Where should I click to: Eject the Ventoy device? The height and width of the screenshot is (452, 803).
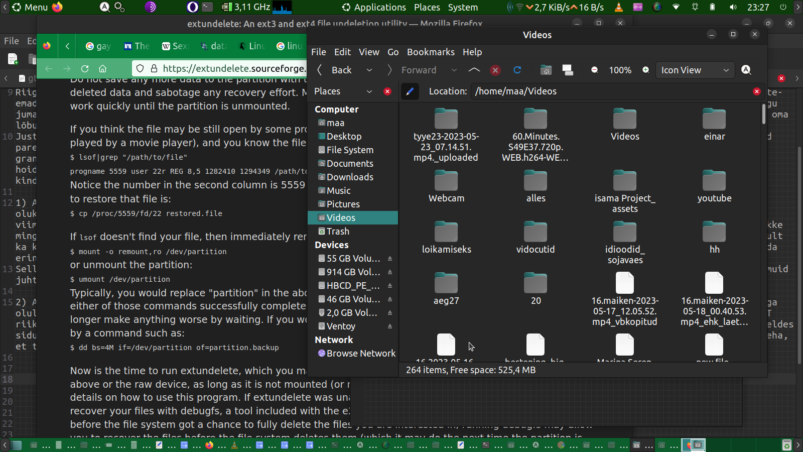pyautogui.click(x=390, y=326)
